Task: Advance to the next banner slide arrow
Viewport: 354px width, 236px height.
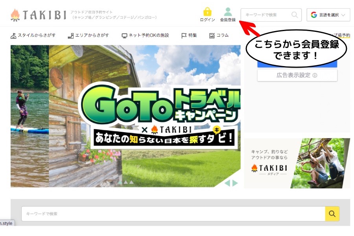Action: click(235, 183)
